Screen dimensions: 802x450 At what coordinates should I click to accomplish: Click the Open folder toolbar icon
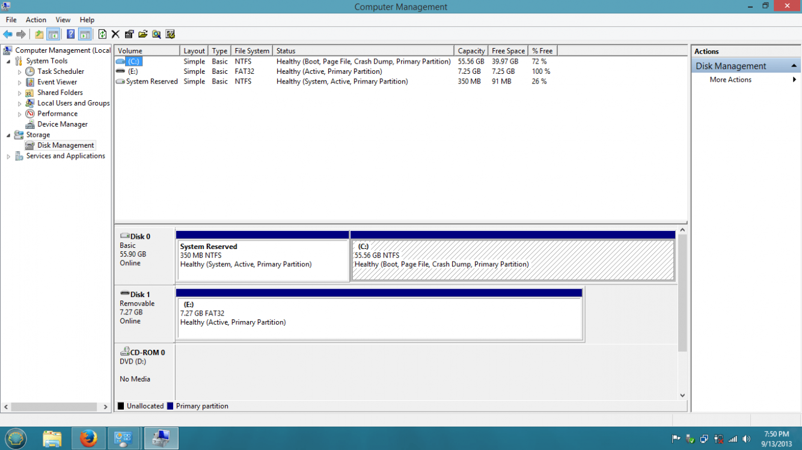pos(143,34)
